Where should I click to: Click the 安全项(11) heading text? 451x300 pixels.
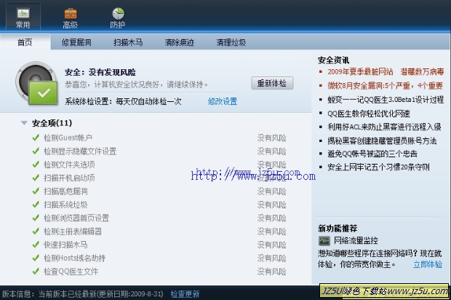click(x=52, y=123)
